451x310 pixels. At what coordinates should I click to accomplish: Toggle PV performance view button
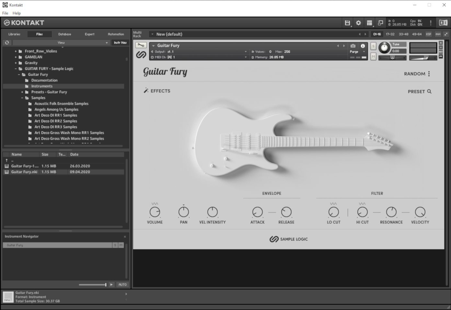coord(441,57)
